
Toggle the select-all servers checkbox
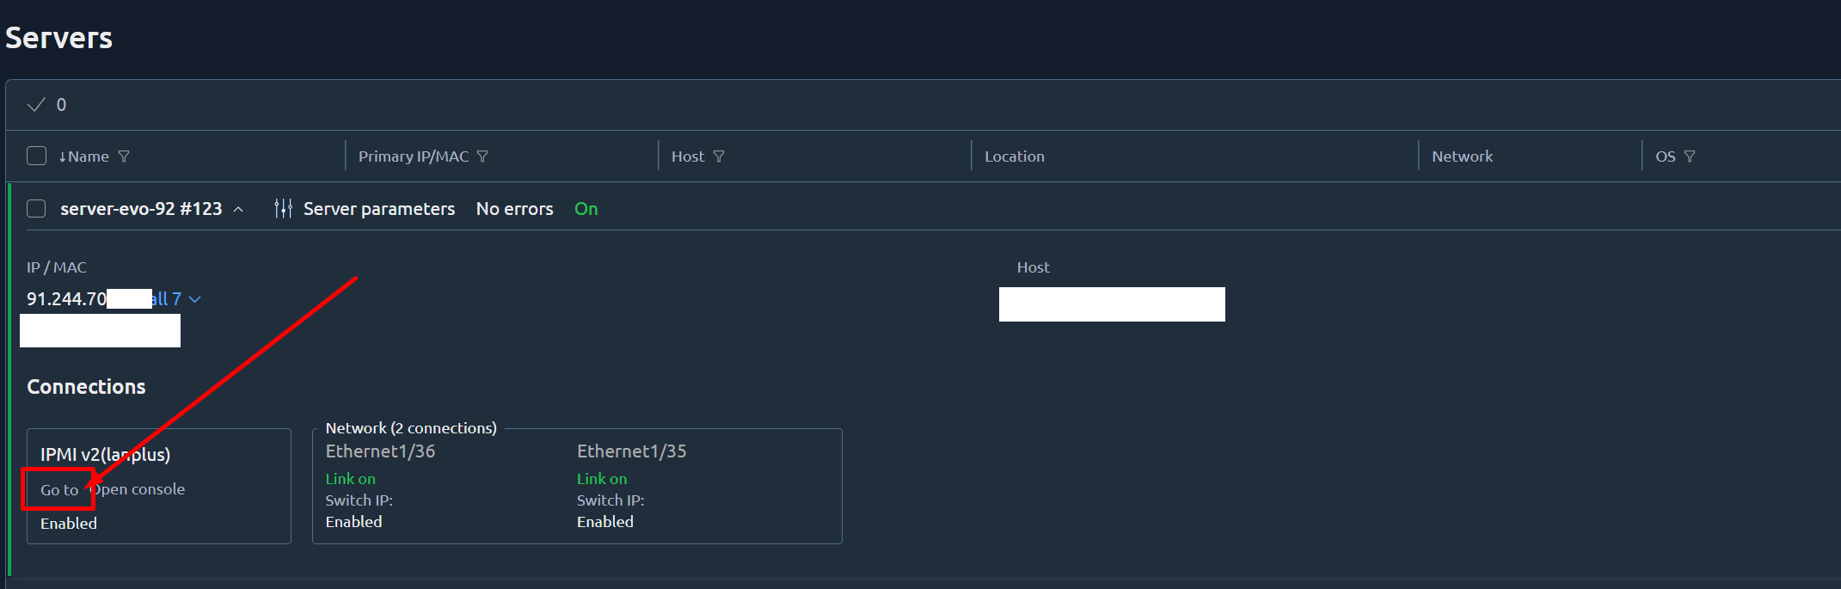[x=36, y=156]
